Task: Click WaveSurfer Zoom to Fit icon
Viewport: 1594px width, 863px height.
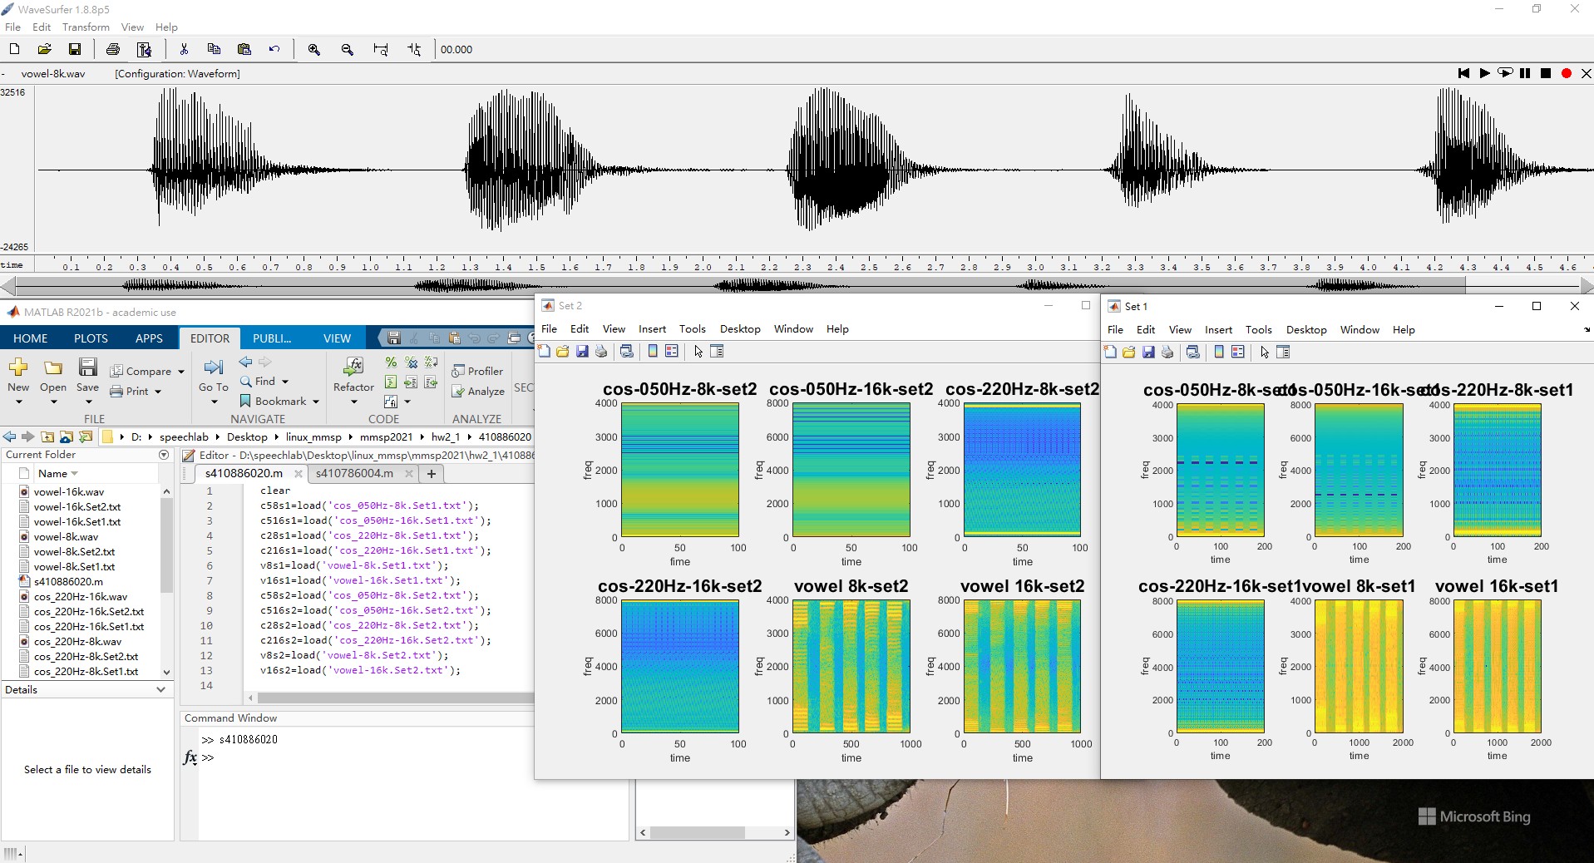Action: [x=381, y=49]
